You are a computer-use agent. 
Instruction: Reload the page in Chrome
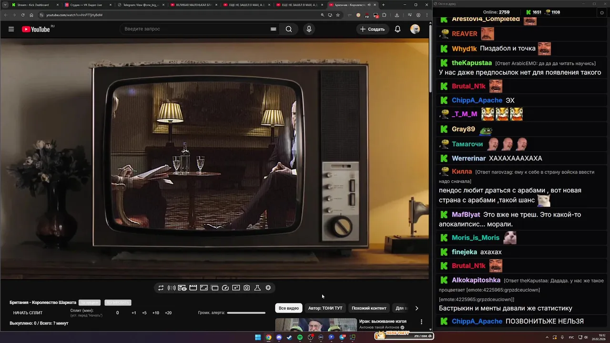[23, 15]
